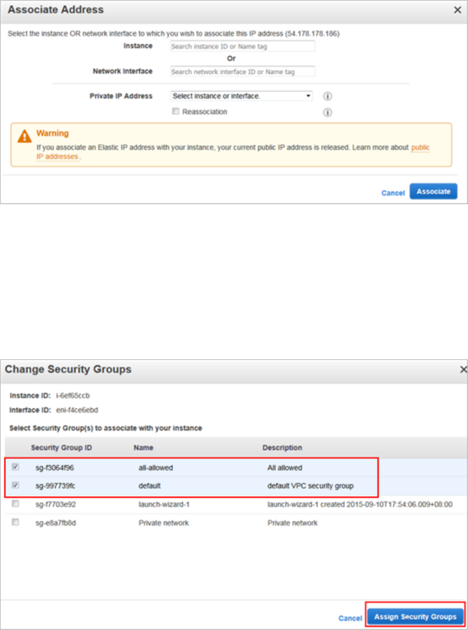This screenshot has width=468, height=630.
Task: Click info icon next to Reassociation
Action: pyautogui.click(x=327, y=113)
